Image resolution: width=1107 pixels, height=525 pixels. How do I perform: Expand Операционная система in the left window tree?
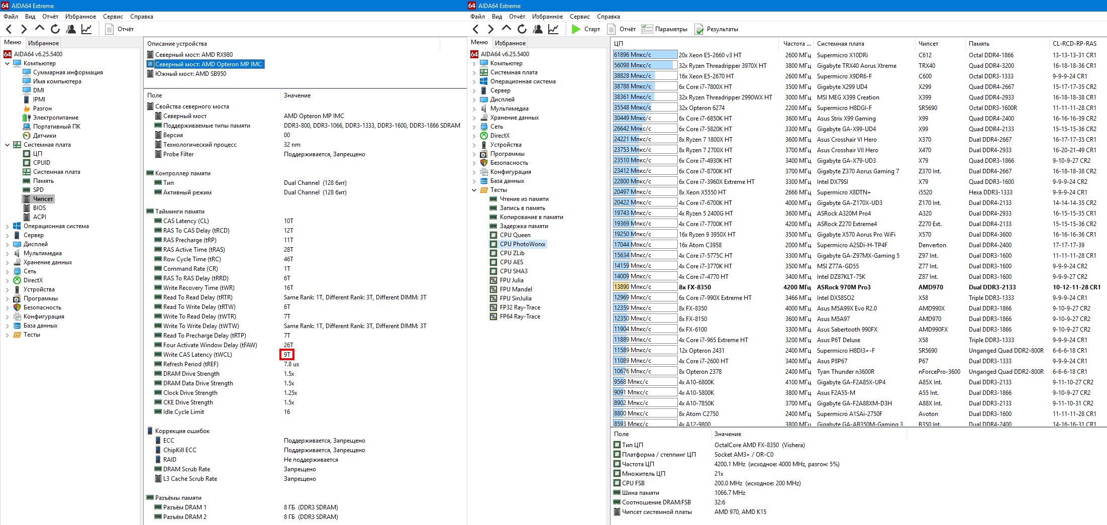coord(8,226)
